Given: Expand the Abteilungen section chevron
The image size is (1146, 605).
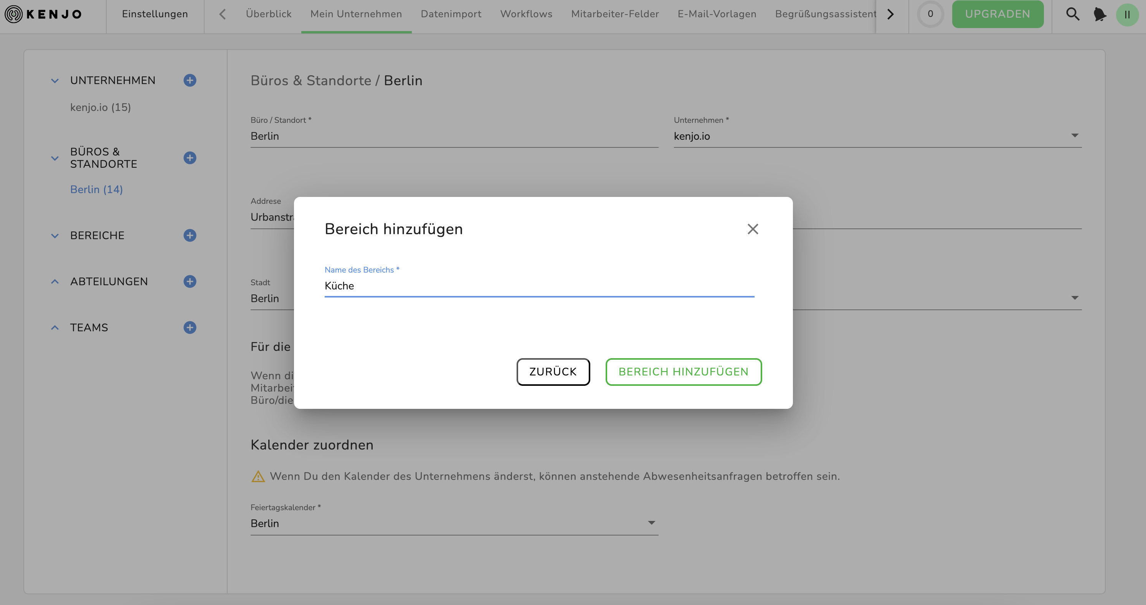Looking at the screenshot, I should (55, 282).
